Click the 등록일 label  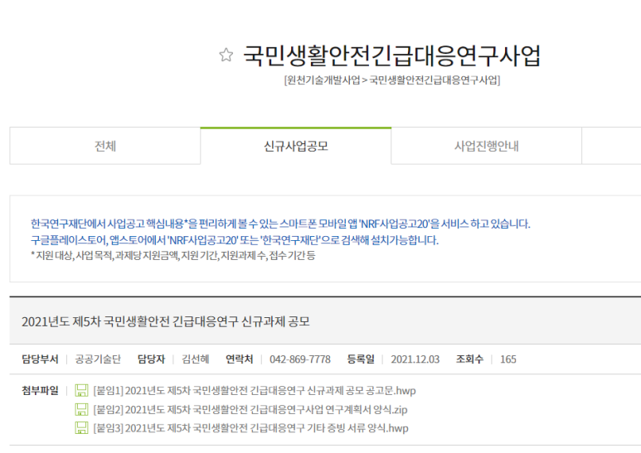pyautogui.click(x=361, y=359)
